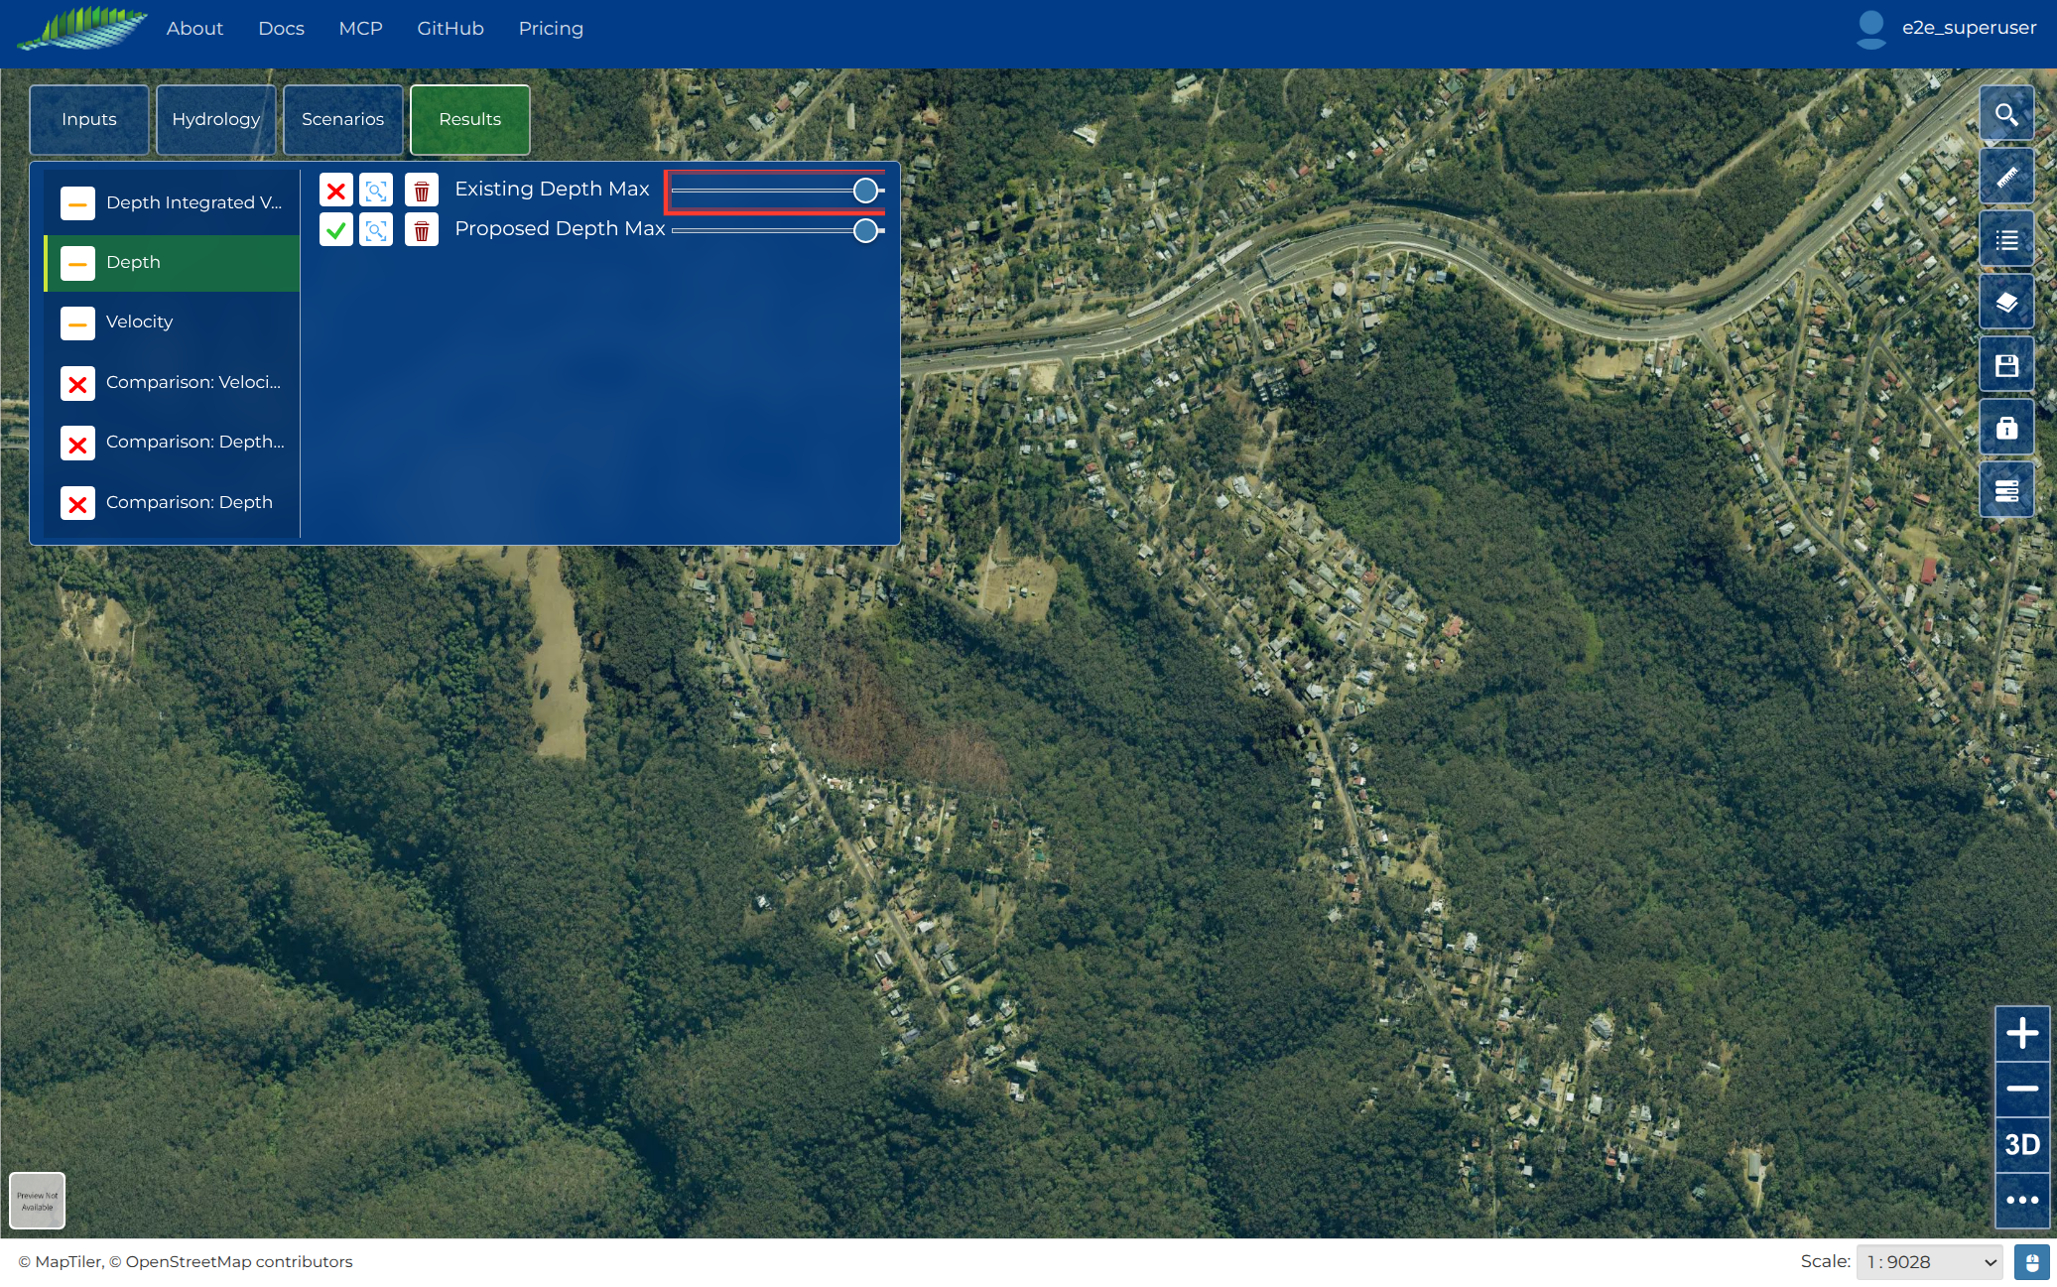The image size is (2057, 1287).
Task: Toggle Depth group visibility box
Action: pyautogui.click(x=77, y=263)
